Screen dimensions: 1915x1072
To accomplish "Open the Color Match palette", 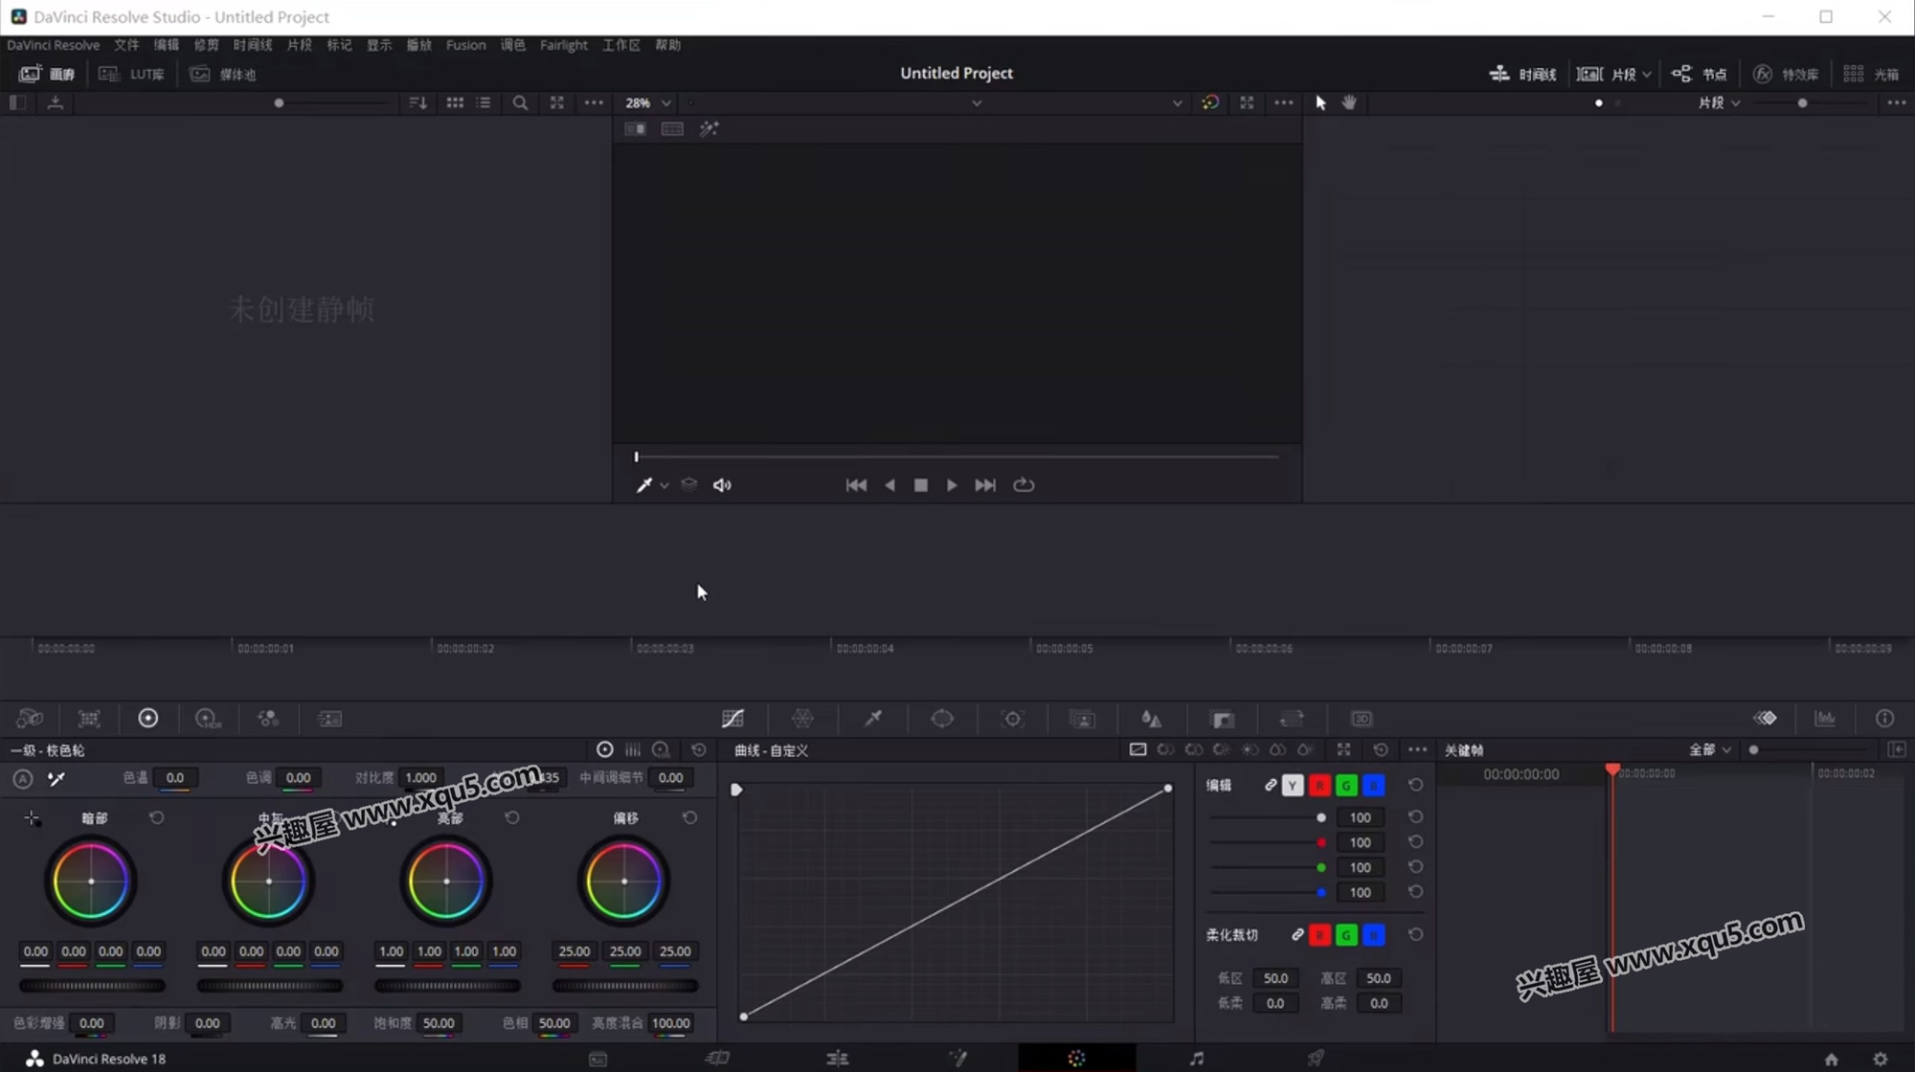I will [x=89, y=718].
